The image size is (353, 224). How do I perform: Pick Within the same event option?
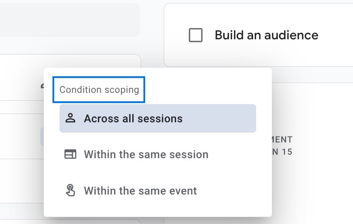(x=158, y=191)
